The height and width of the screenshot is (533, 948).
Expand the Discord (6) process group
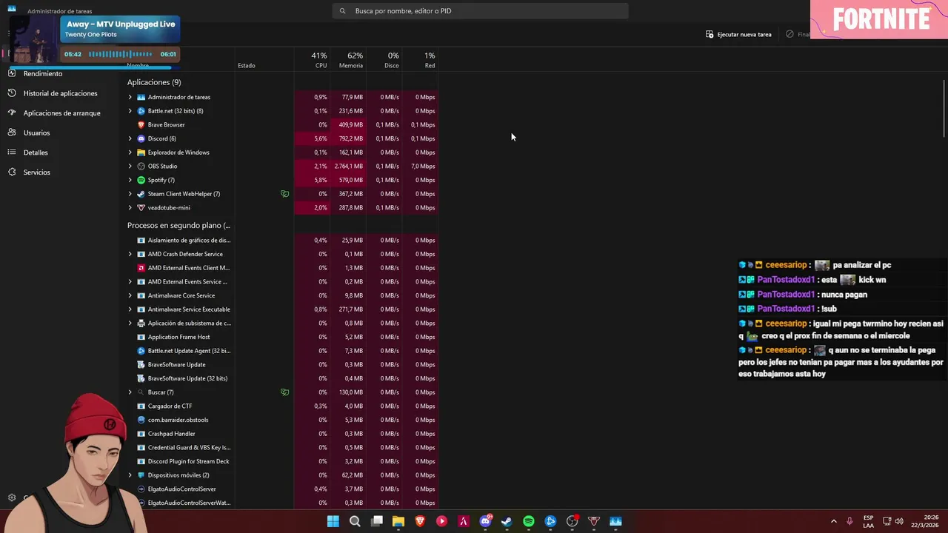[x=130, y=138]
